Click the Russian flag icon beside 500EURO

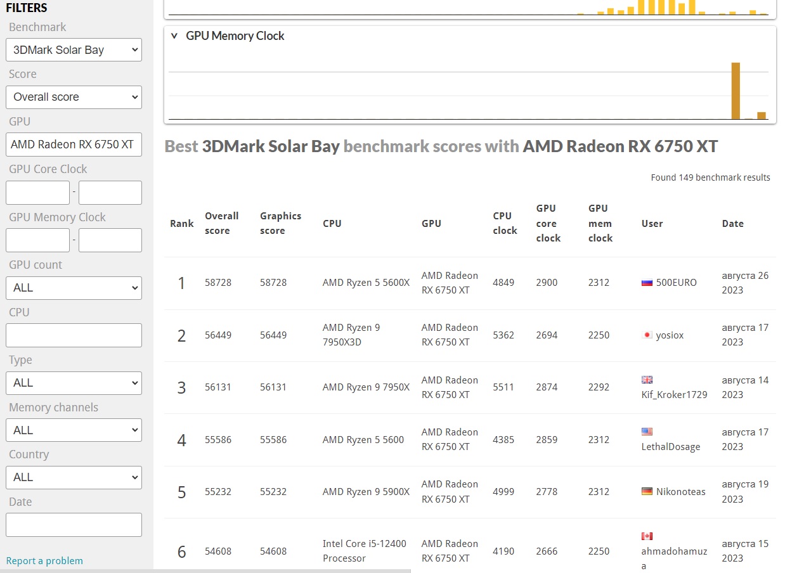point(647,283)
